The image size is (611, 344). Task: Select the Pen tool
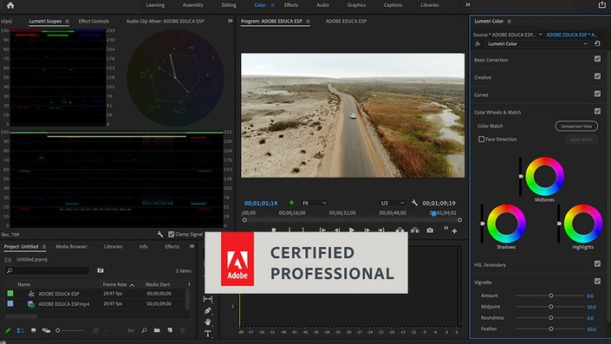tap(208, 310)
